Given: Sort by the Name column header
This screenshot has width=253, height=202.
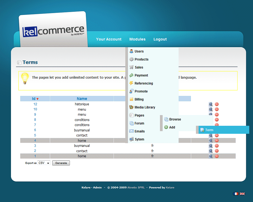Looking at the screenshot, I should tap(82, 99).
